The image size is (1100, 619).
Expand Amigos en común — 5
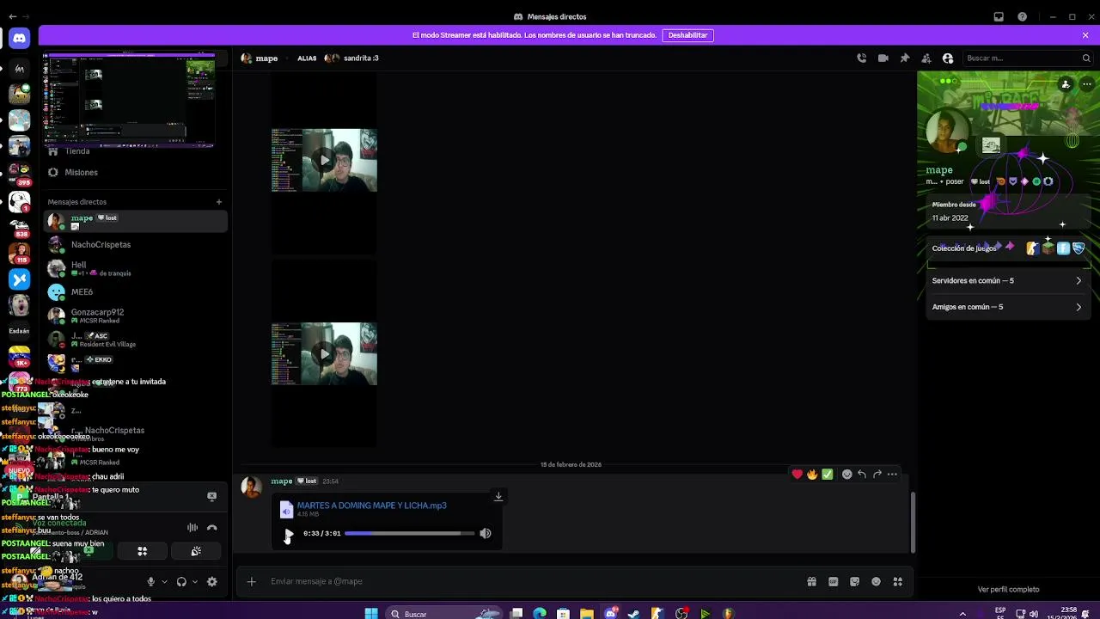(x=1007, y=307)
